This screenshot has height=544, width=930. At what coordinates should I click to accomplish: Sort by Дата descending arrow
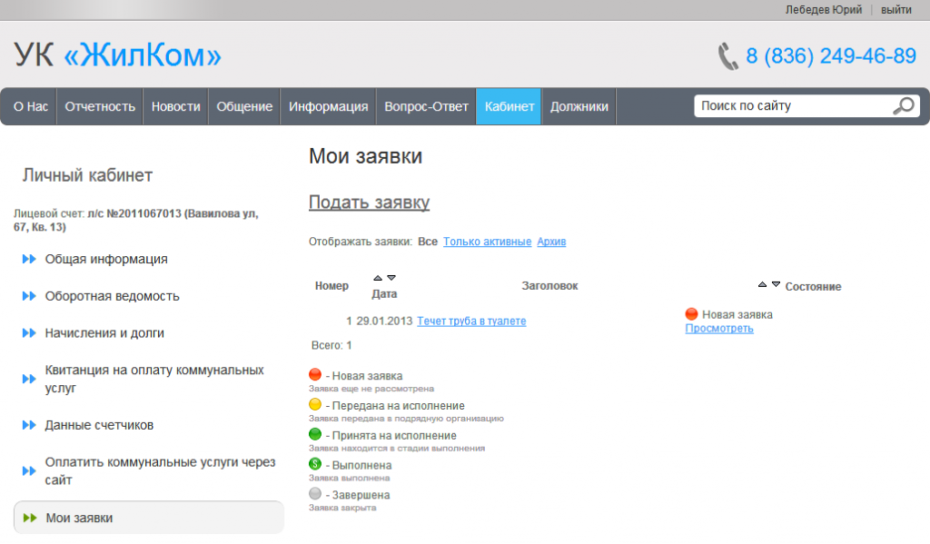(x=391, y=278)
